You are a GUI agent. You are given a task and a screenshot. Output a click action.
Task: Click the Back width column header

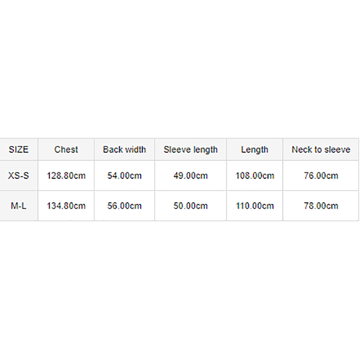click(x=125, y=149)
